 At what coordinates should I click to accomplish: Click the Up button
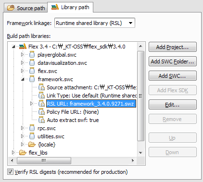coord(173,138)
